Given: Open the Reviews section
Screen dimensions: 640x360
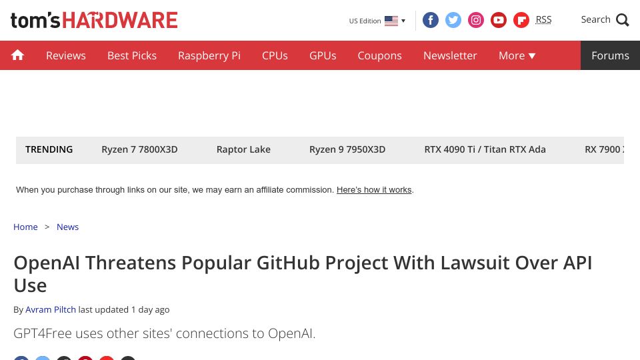Looking at the screenshot, I should [66, 55].
